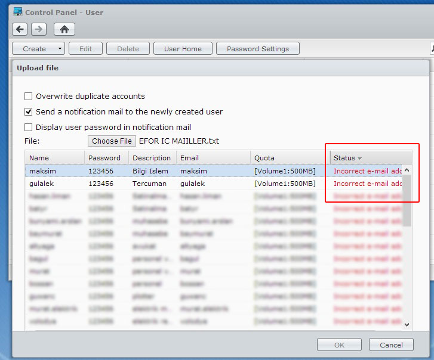Select the gulalek user row
The image size is (434, 360).
179,184
